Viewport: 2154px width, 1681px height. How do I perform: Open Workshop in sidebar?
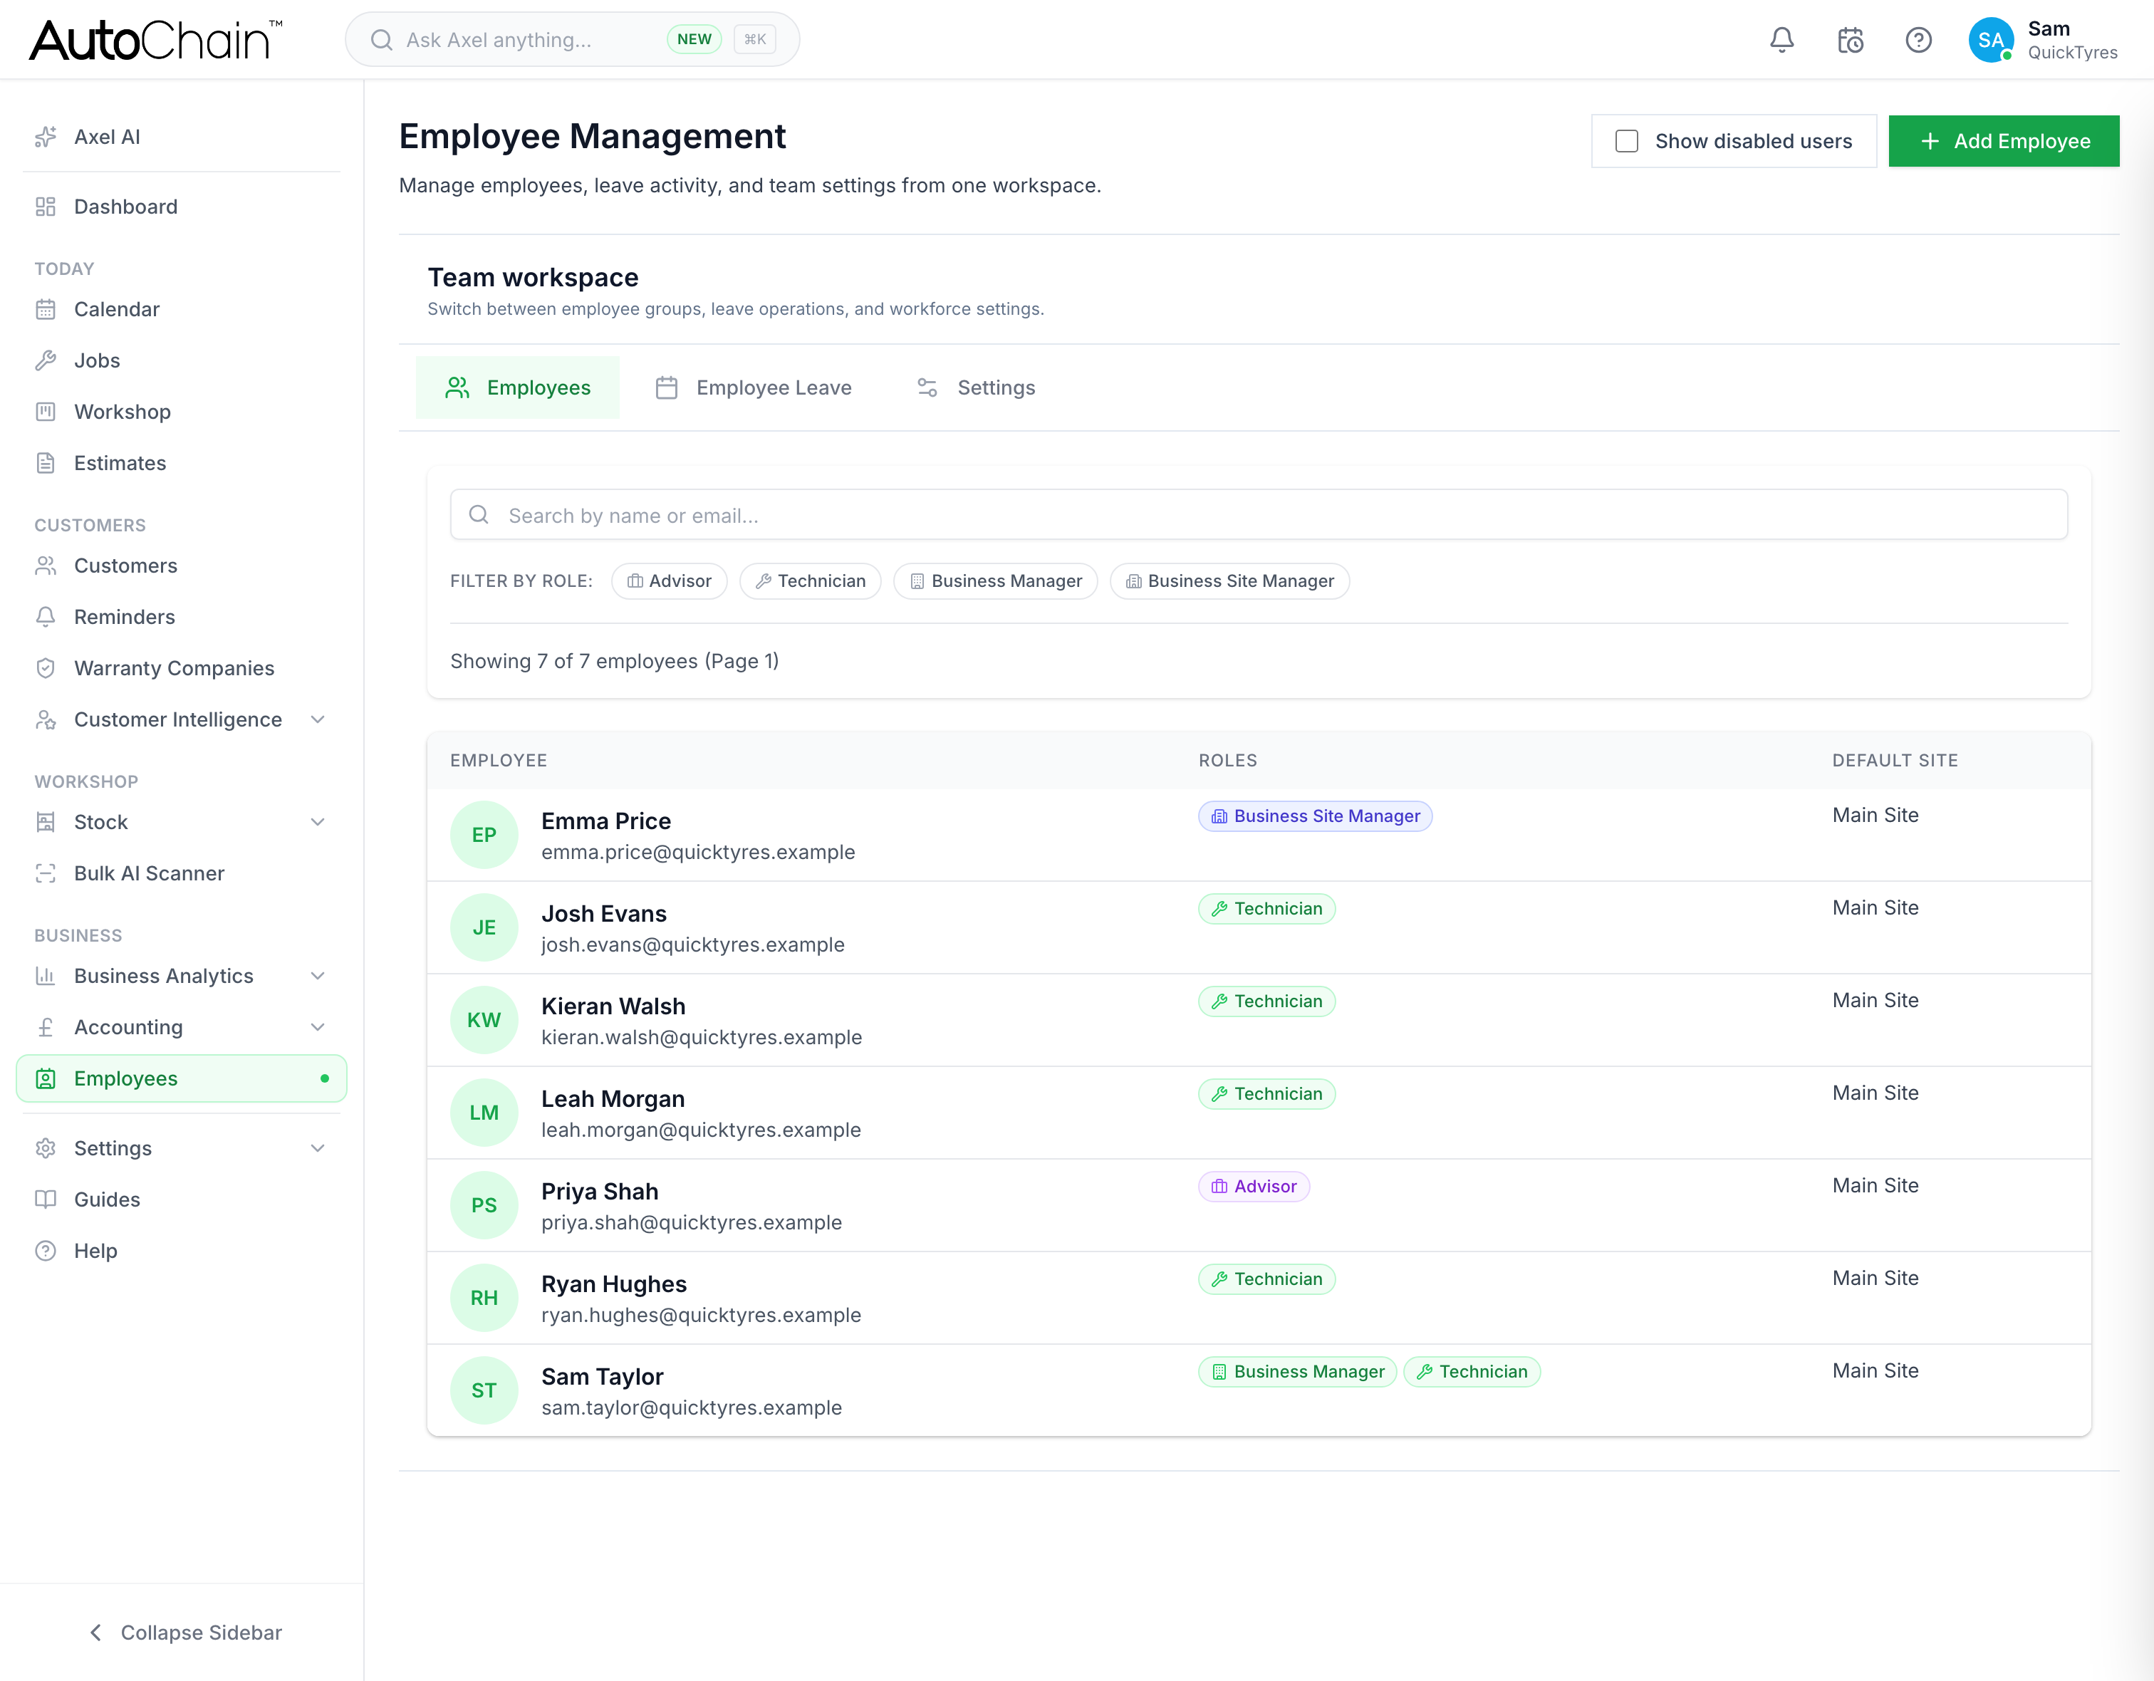click(182, 412)
